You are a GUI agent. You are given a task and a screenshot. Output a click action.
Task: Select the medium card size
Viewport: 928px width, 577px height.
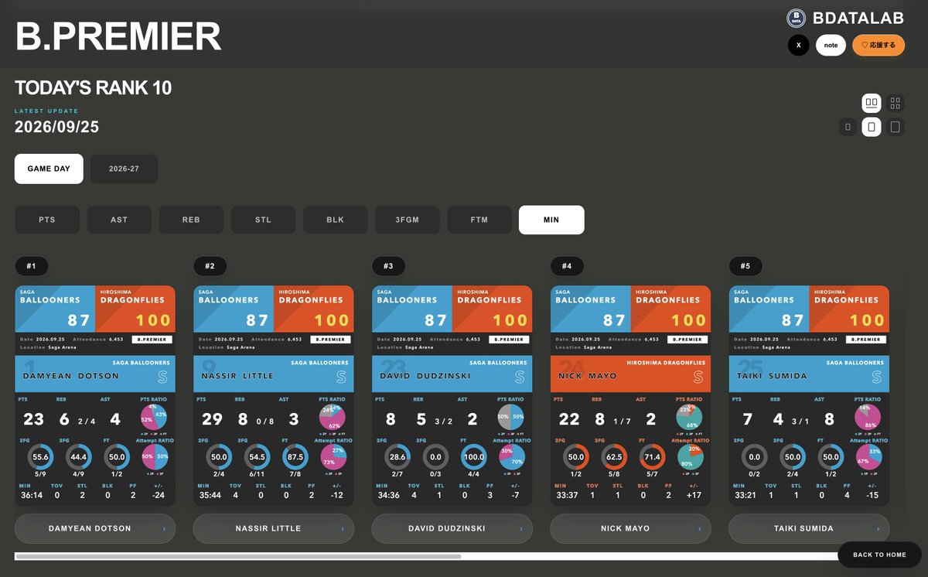[x=872, y=127]
